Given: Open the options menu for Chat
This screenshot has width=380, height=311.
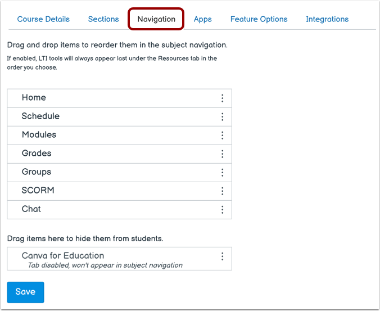Looking at the screenshot, I should (222, 210).
